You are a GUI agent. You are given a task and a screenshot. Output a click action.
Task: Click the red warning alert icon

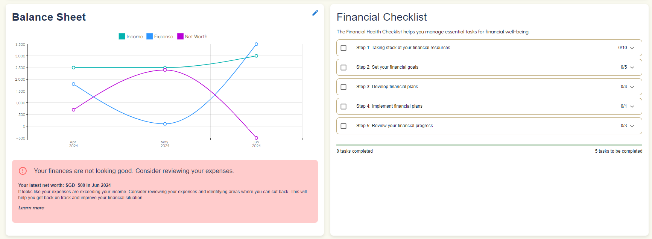click(x=23, y=171)
